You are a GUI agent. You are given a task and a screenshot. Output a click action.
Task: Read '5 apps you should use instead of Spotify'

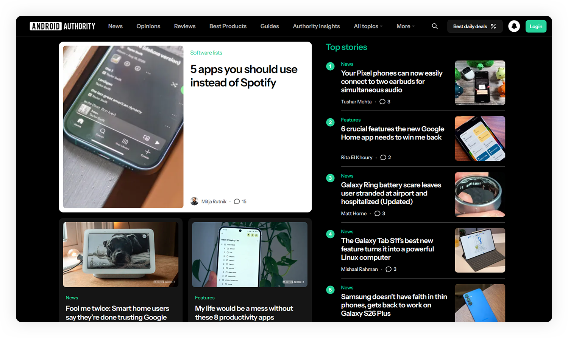click(243, 76)
